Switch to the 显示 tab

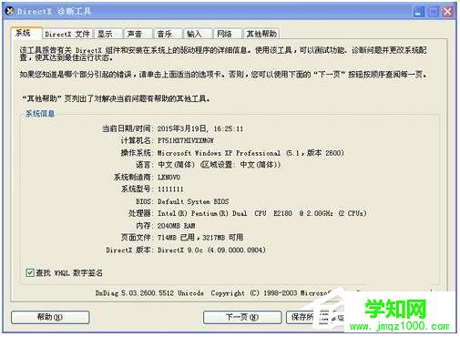107,34
